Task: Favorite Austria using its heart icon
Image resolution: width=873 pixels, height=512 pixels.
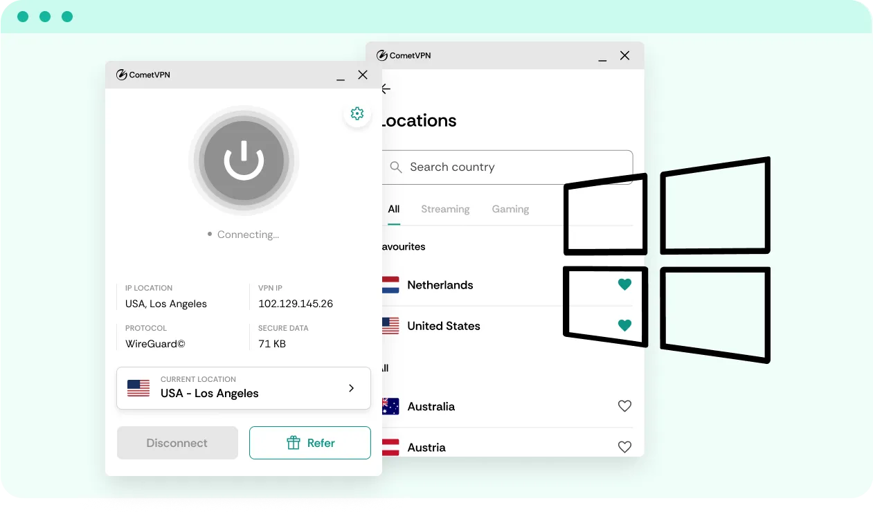Action: [x=624, y=447]
